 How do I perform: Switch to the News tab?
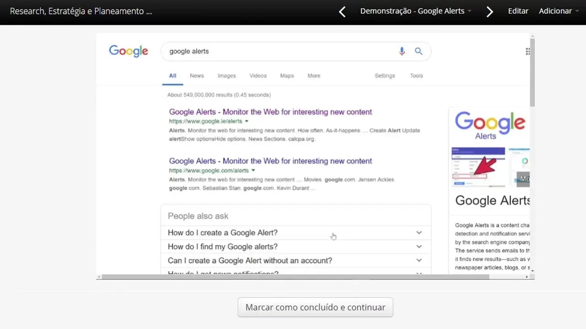[197, 76]
